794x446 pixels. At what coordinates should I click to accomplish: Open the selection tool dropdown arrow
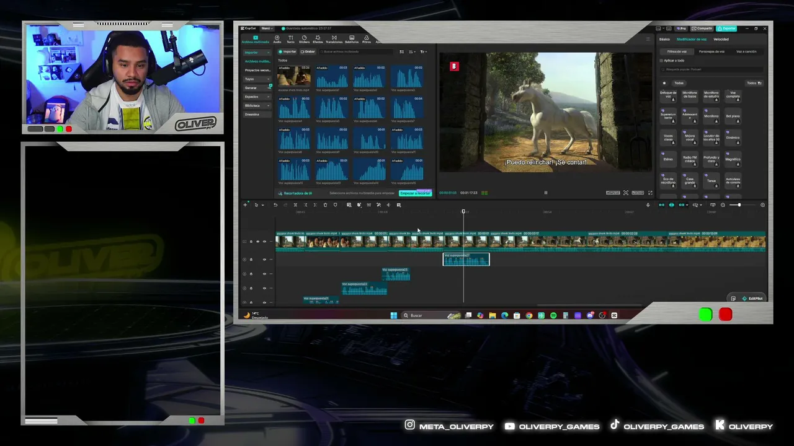(x=262, y=205)
